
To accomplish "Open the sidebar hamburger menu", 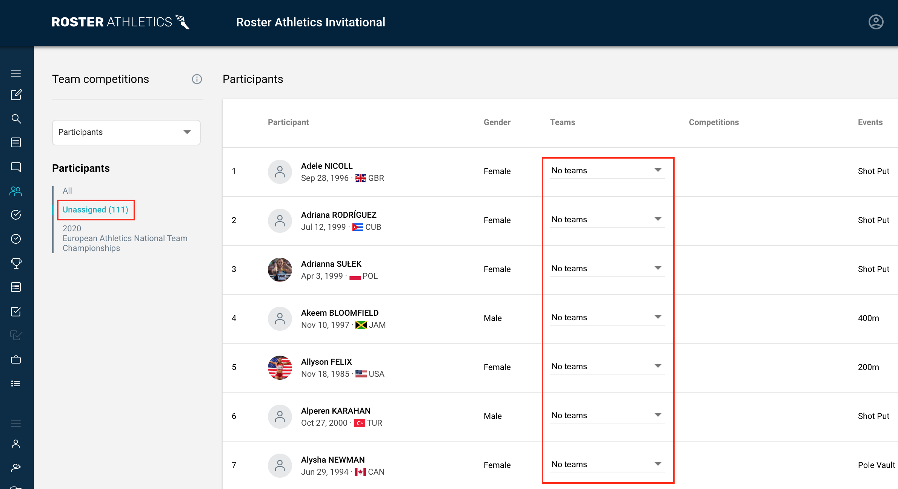I will pos(16,73).
